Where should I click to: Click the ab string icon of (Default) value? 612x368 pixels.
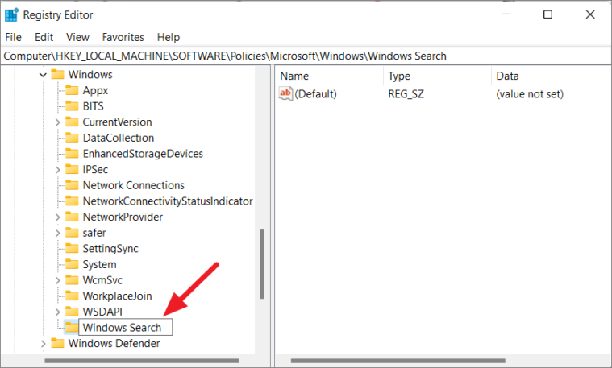(x=285, y=93)
